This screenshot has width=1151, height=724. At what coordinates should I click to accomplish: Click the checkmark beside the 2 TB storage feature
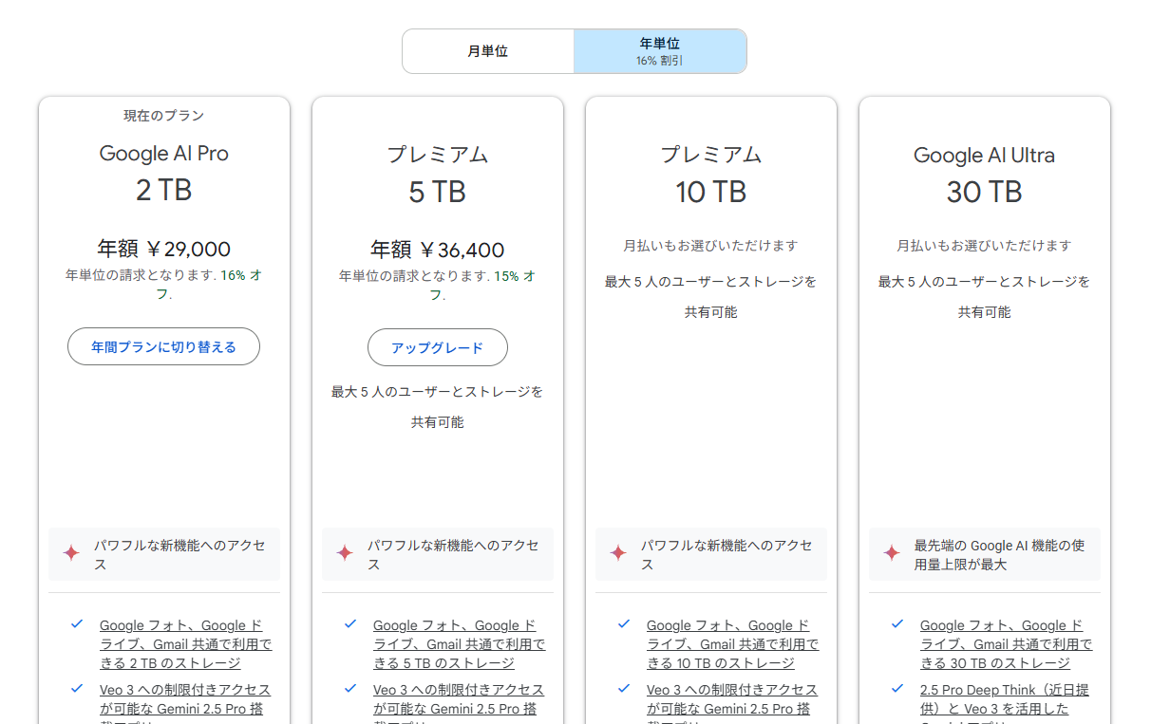click(77, 624)
